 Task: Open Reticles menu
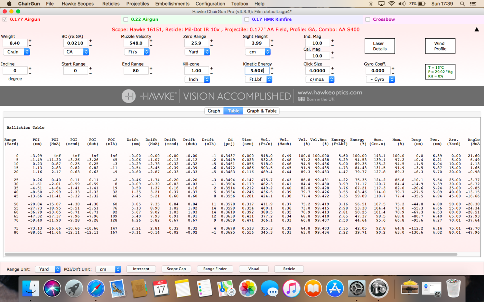tap(111, 4)
